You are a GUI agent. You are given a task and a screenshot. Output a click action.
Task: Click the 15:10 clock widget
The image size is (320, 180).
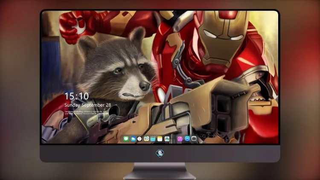tap(76, 96)
